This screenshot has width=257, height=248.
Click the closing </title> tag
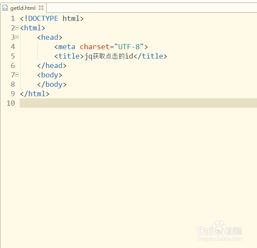150,56
